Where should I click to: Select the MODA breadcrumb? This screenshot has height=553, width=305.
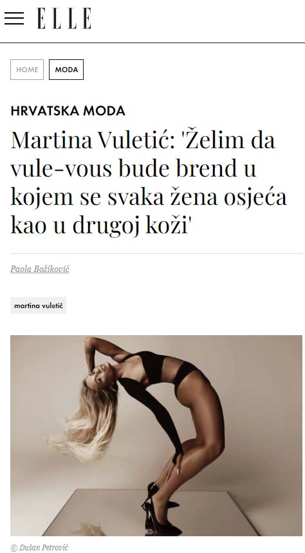(66, 70)
